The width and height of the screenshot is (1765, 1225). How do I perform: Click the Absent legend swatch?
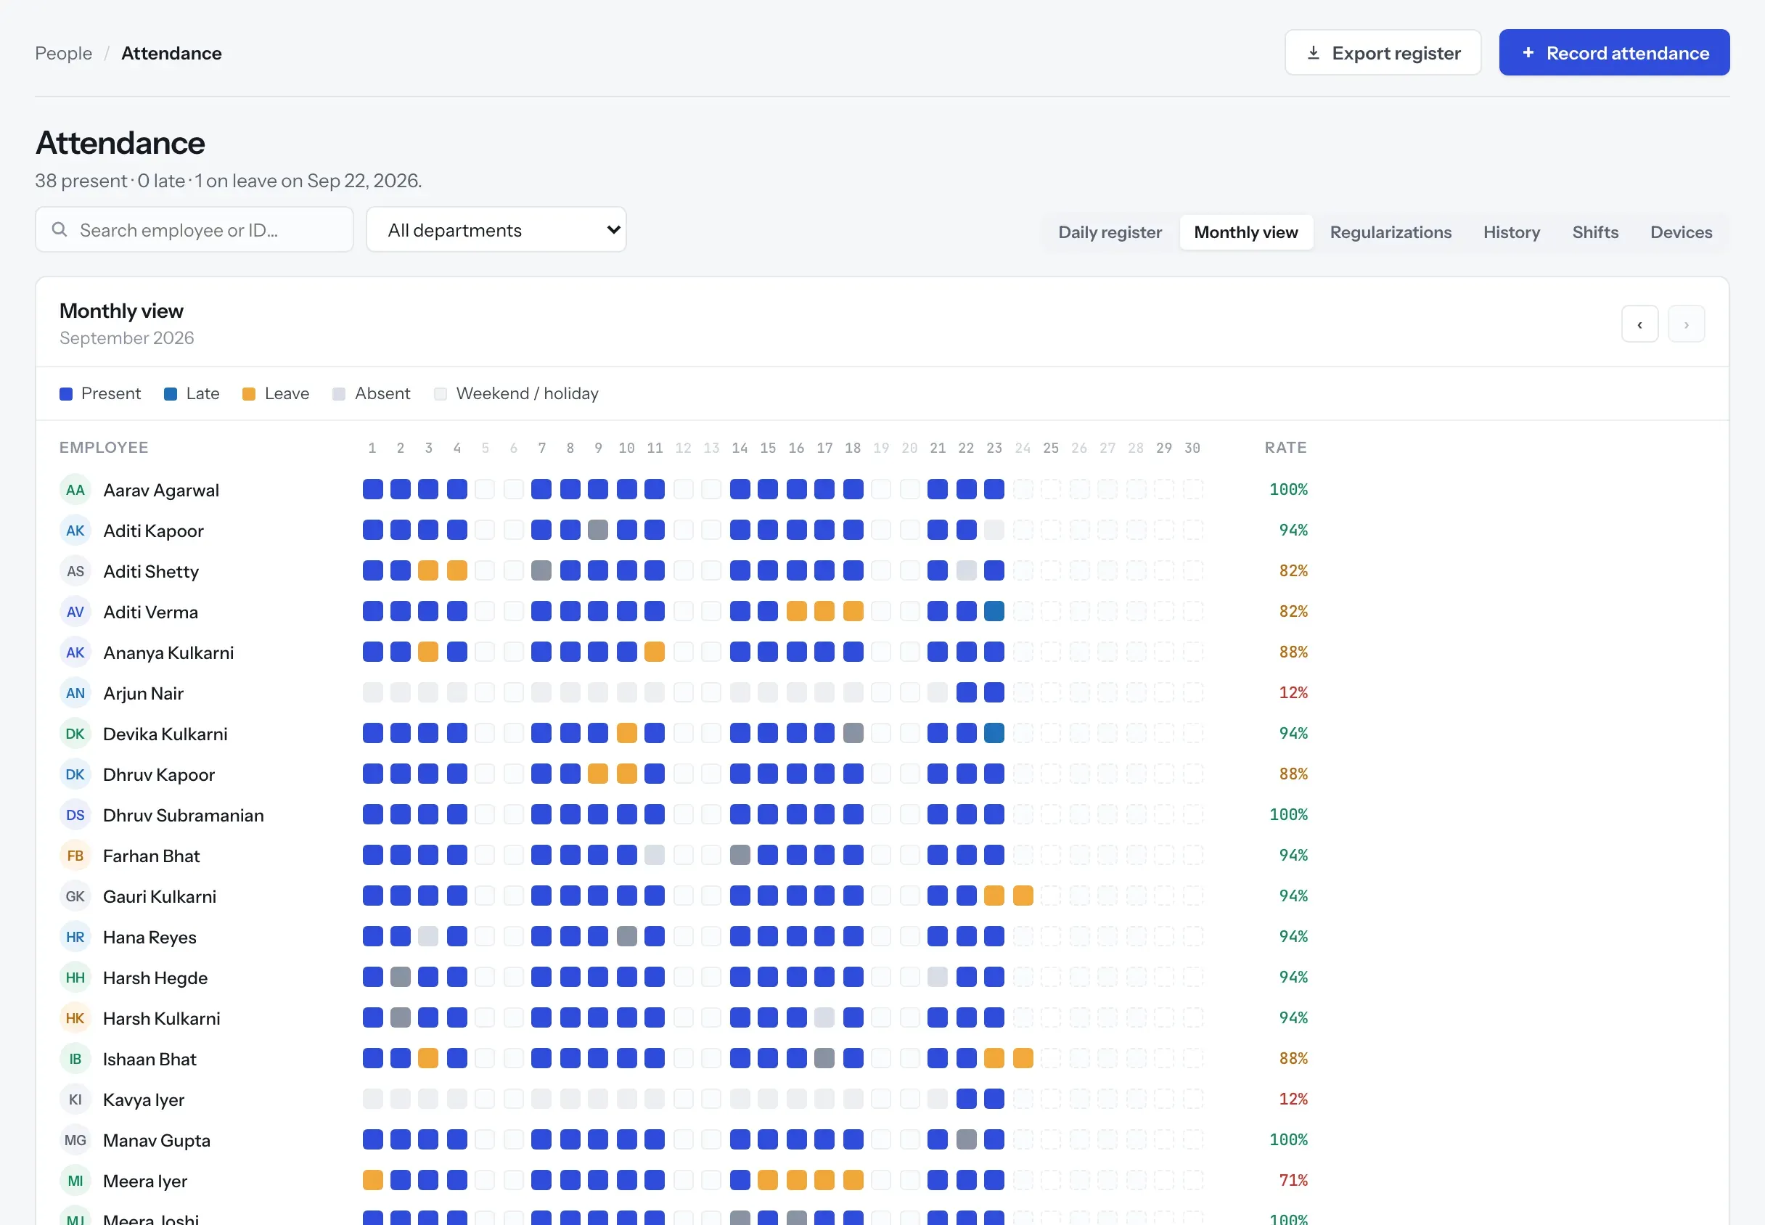click(338, 394)
